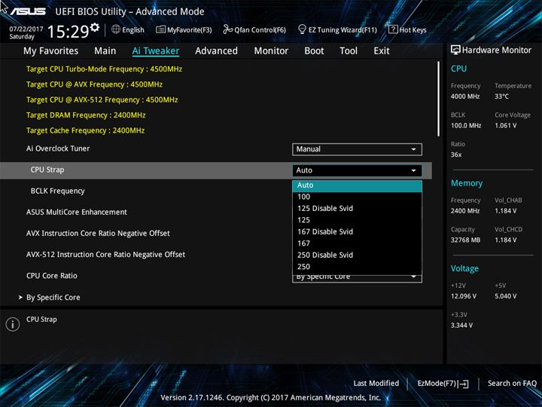The height and width of the screenshot is (407, 542).
Task: Select the Ai Overclock Tuner label
Action: 58,148
